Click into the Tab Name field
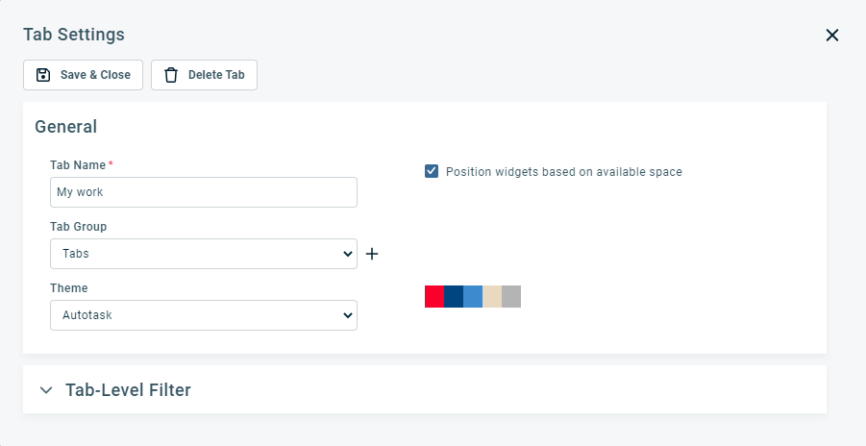 (204, 192)
